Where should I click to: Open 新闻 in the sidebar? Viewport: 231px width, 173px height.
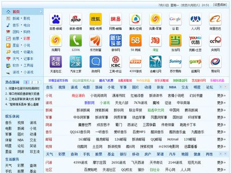(x=16, y=18)
